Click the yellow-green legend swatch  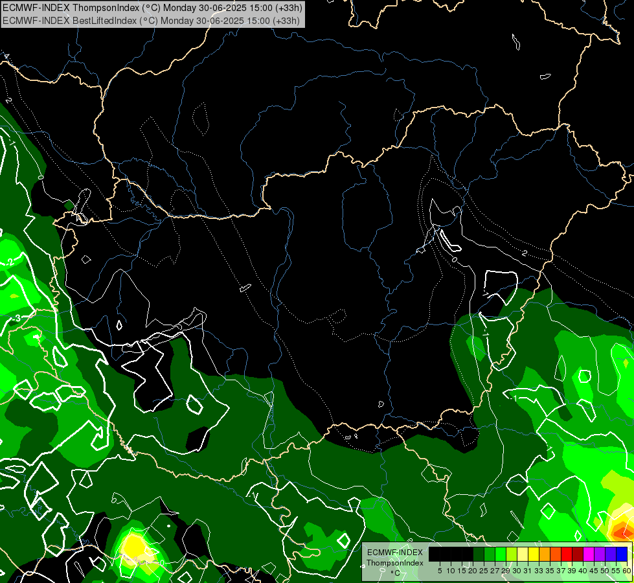tap(511, 554)
